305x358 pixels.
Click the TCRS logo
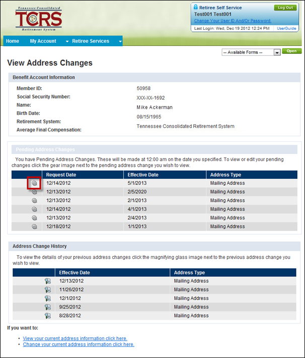39,19
